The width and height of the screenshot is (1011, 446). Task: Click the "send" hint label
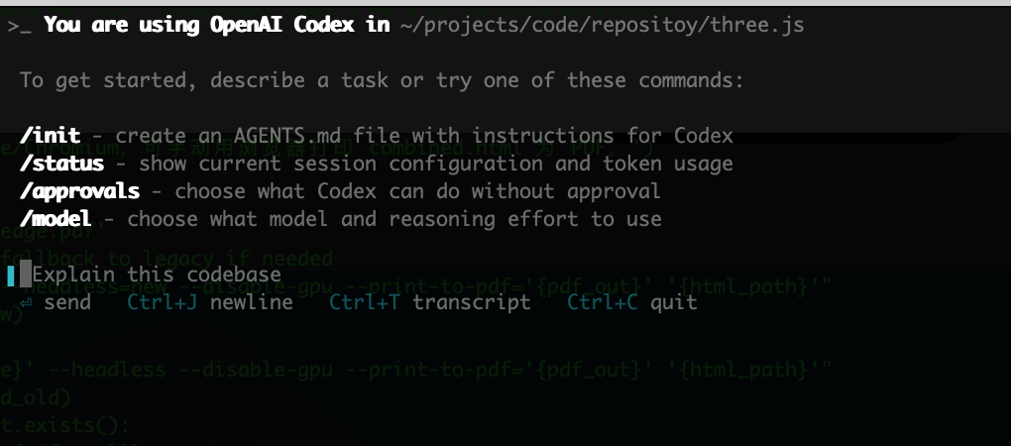pyautogui.click(x=67, y=302)
